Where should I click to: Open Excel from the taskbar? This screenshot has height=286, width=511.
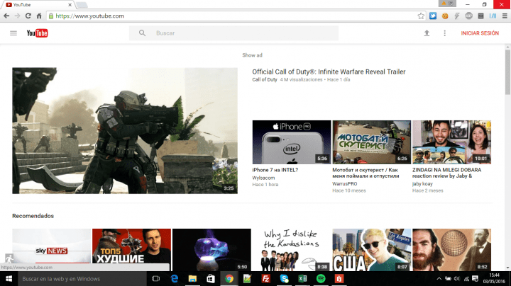302,278
